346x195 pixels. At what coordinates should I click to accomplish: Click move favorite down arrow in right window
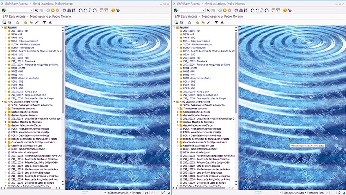tap(216, 22)
